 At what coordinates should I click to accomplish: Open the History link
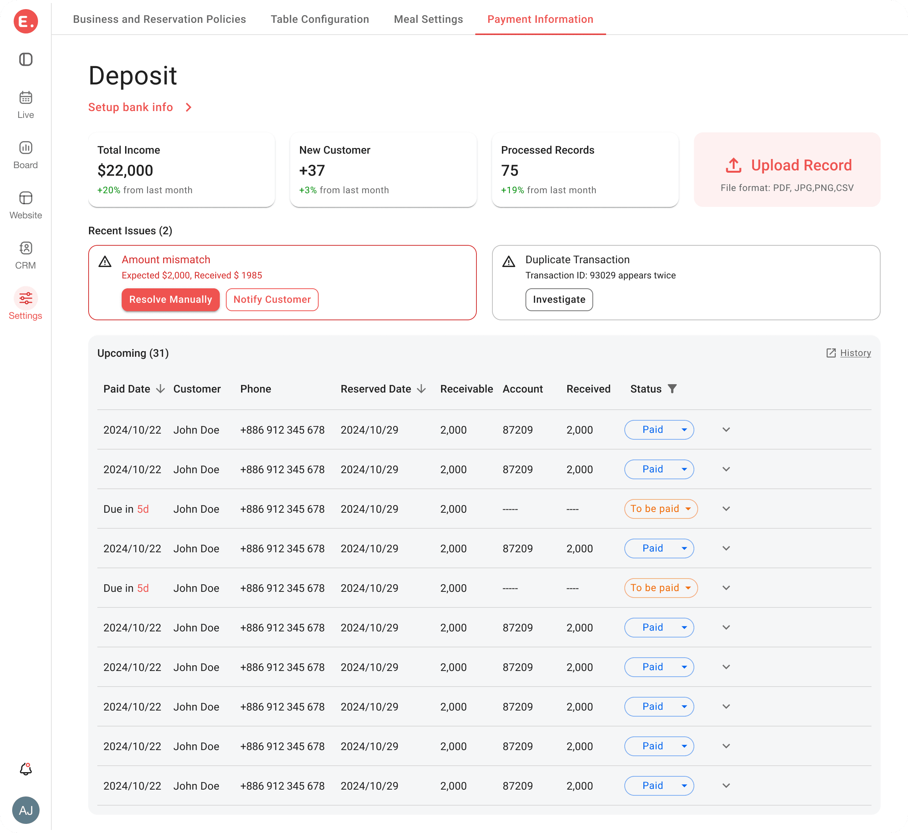coord(855,353)
